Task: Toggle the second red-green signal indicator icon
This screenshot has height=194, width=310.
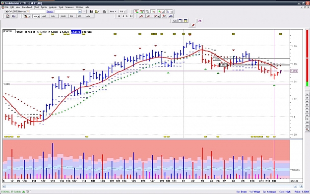Action: coord(142,12)
